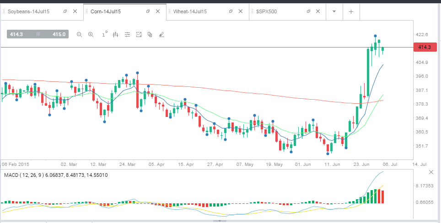Open the compare or duplicate chart icon
441x223 pixels.
[150, 35]
